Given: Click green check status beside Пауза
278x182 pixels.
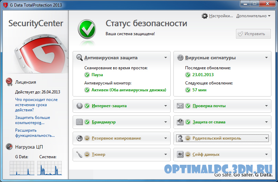Looking at the screenshot, I should (87, 75).
